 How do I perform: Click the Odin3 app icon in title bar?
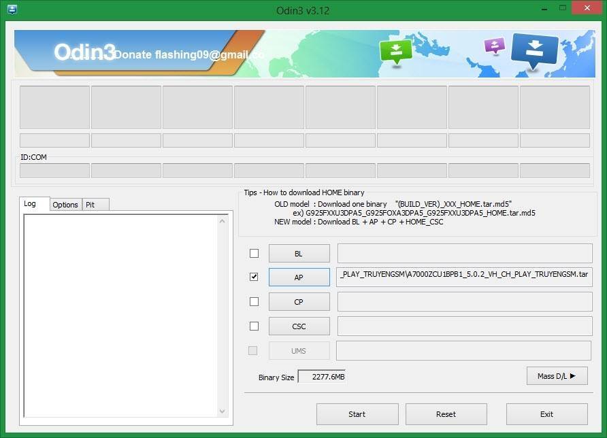tap(12, 10)
